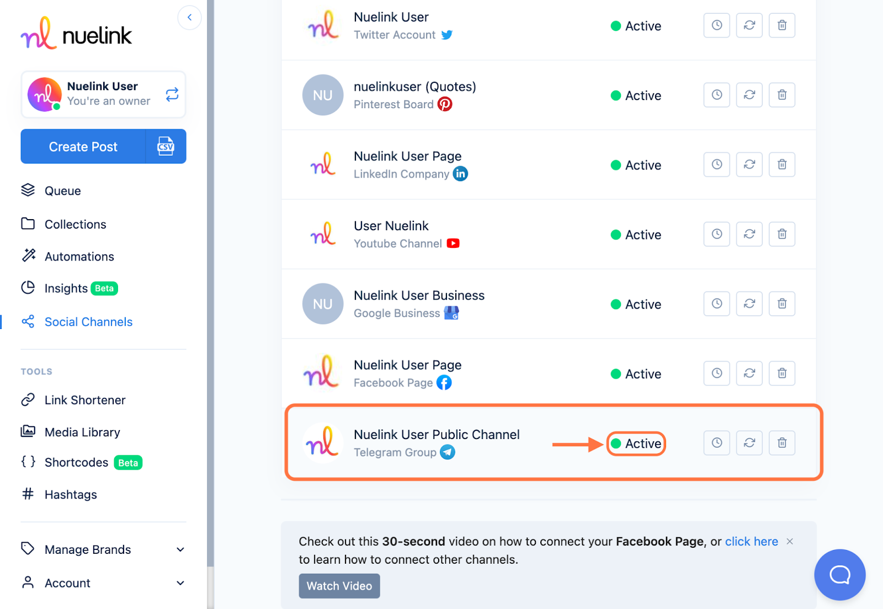The width and height of the screenshot is (883, 609).
Task: Follow the 'click here' link
Action: [x=751, y=541]
